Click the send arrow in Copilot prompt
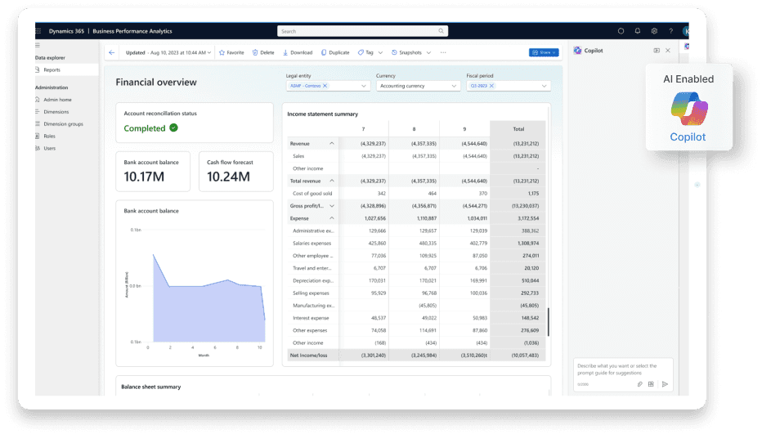 665,383
